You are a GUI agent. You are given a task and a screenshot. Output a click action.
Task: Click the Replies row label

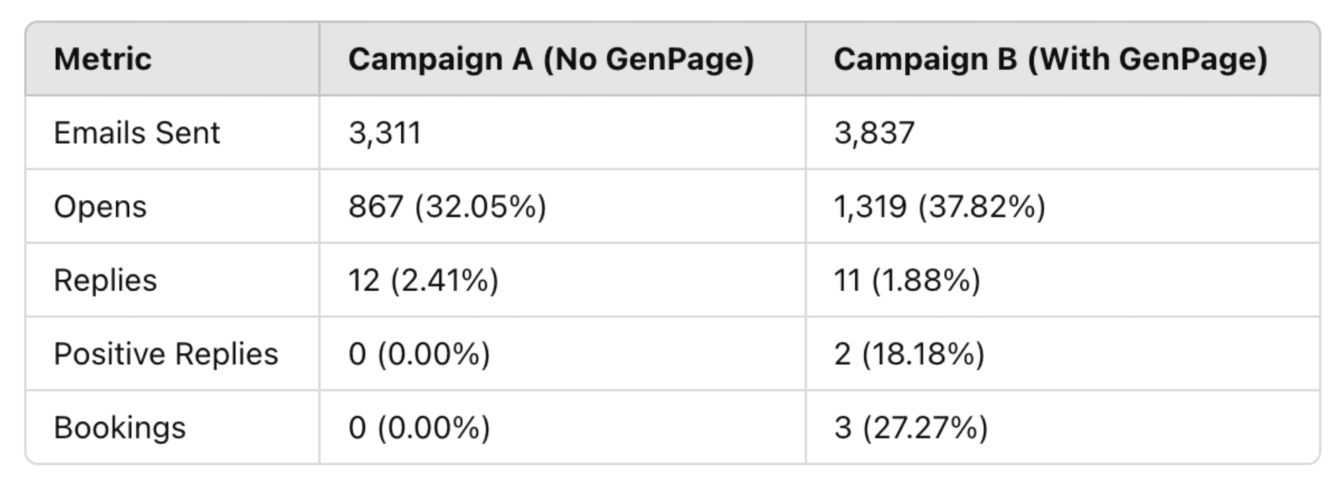click(105, 281)
